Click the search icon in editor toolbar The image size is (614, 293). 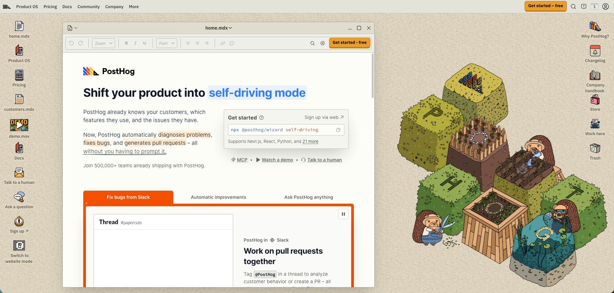pos(313,43)
